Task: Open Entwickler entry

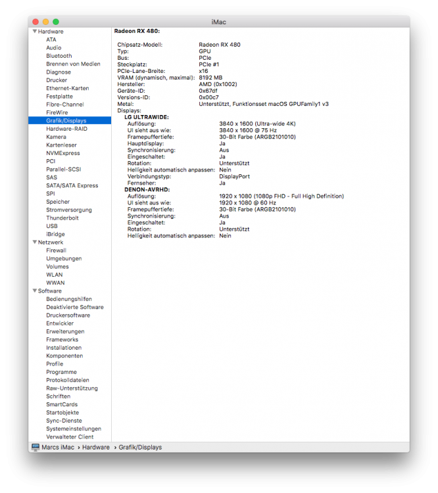Action: click(x=60, y=323)
